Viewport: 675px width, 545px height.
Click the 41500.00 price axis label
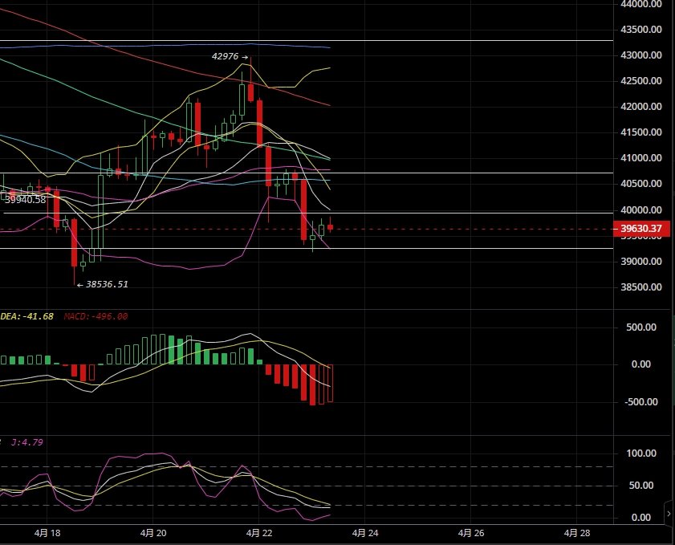[641, 132]
